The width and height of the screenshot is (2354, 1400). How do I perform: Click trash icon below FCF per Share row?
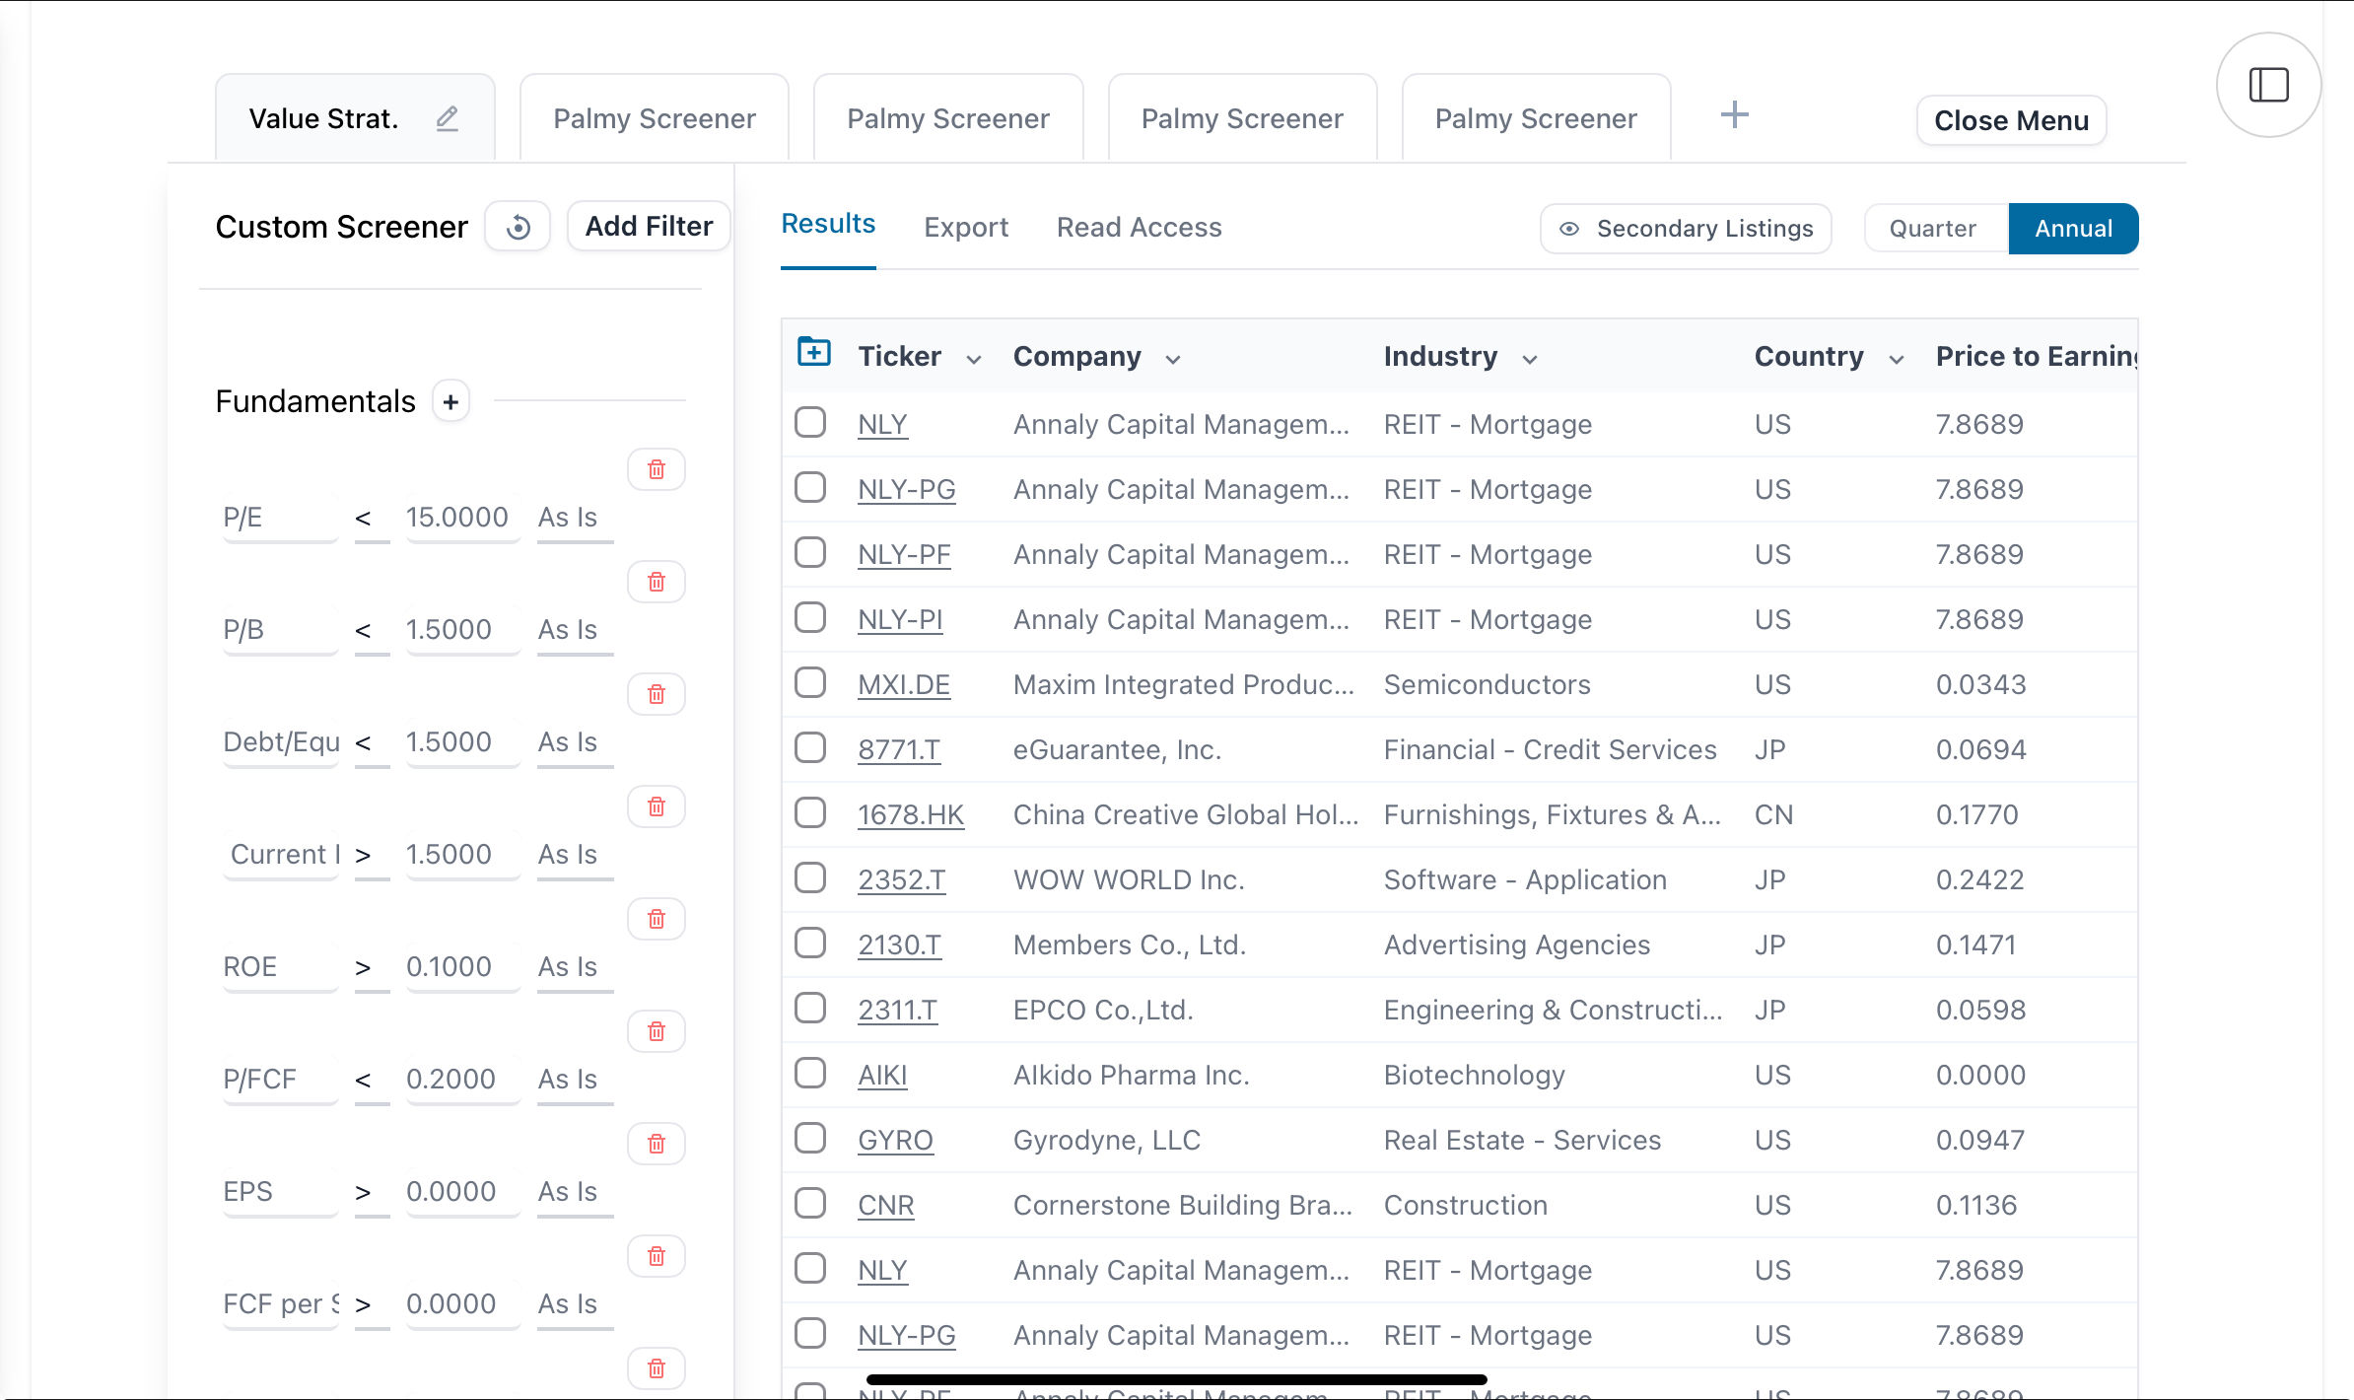pyautogui.click(x=657, y=1368)
